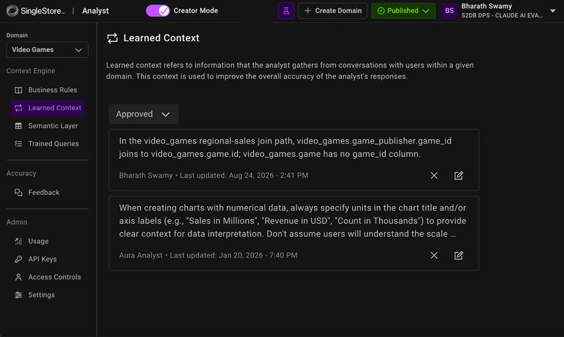Screen dimensions: 564x337
Task: Remove the game_publisher join path context entry
Action: point(434,176)
